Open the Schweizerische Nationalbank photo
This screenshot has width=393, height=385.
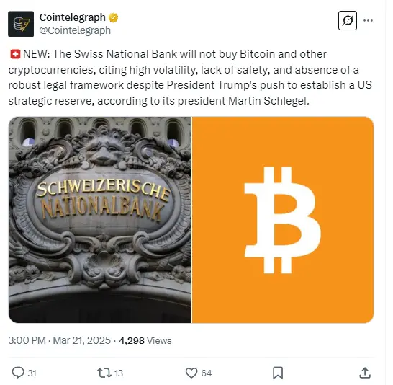click(x=99, y=220)
